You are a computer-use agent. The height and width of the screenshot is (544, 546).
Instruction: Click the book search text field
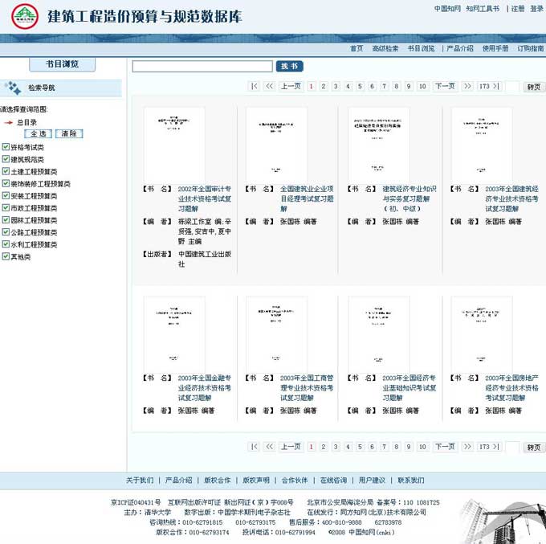[x=202, y=67]
